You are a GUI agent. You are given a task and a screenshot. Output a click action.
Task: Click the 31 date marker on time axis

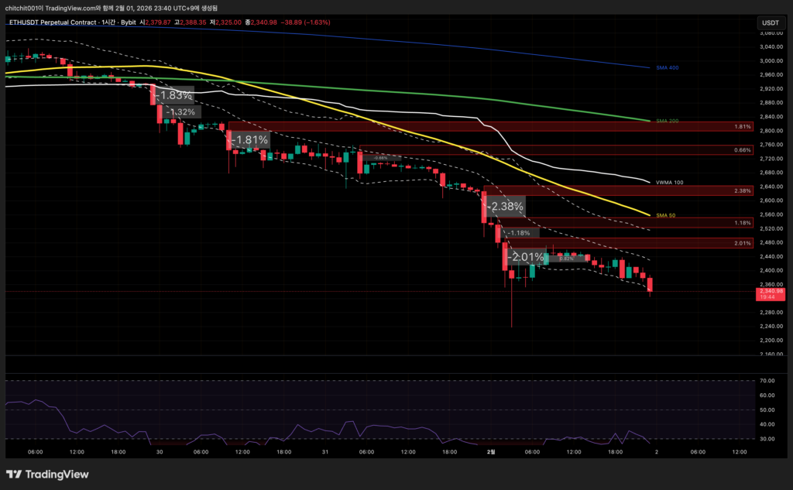tap(326, 451)
